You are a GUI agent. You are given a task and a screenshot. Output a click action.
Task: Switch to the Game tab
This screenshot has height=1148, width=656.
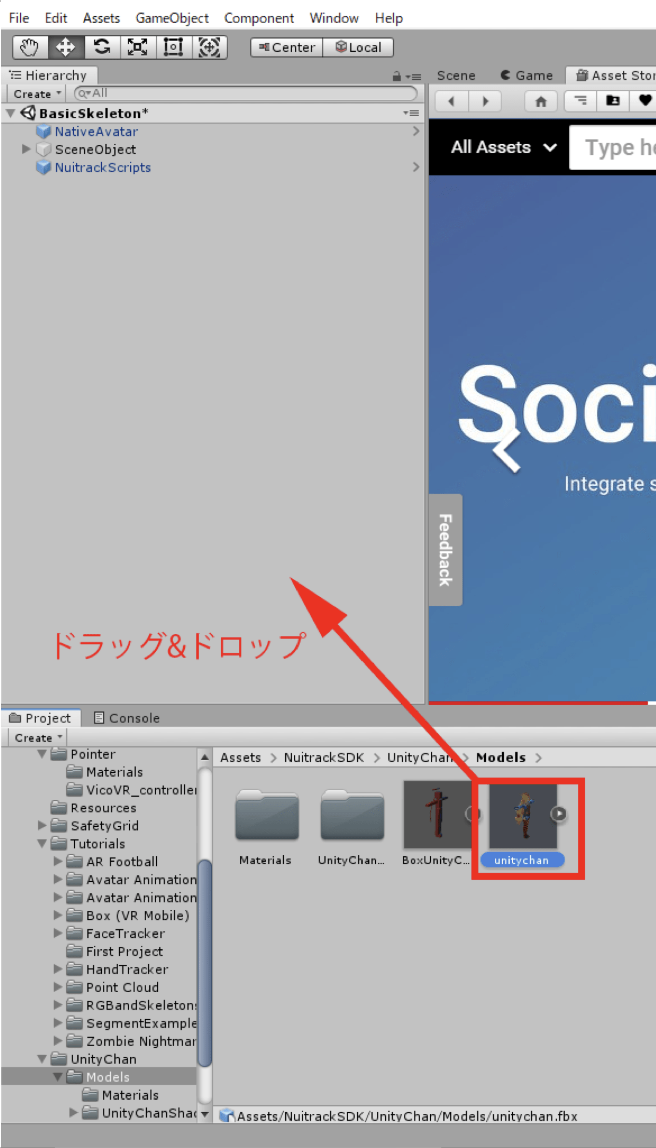(527, 76)
